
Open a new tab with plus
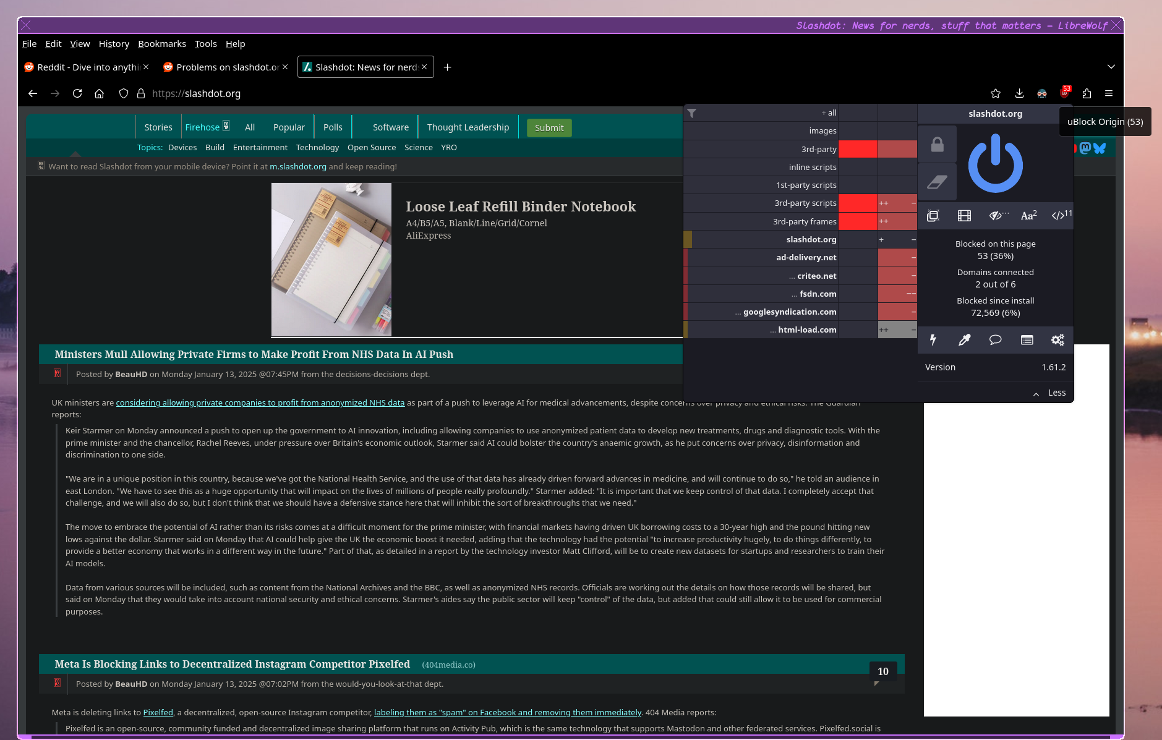pos(448,67)
